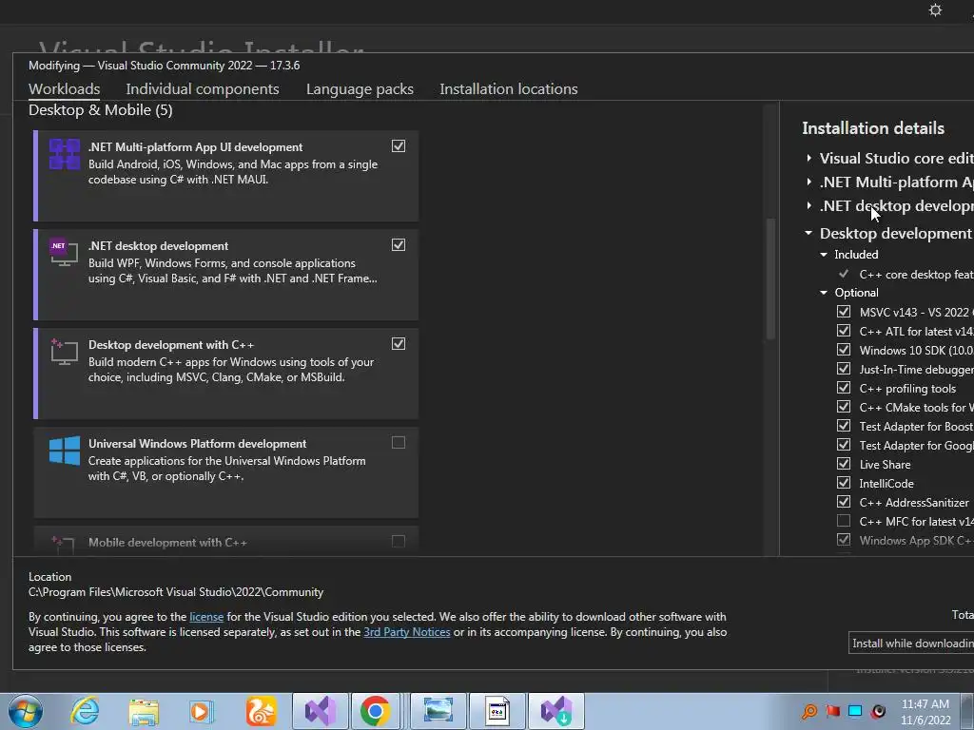Collapse the Optional section arrow
Viewport: 974px width, 730px height.
click(x=824, y=293)
